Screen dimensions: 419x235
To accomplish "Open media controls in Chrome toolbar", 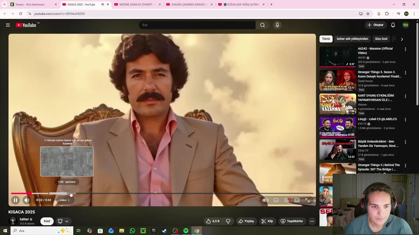I will (398, 14).
